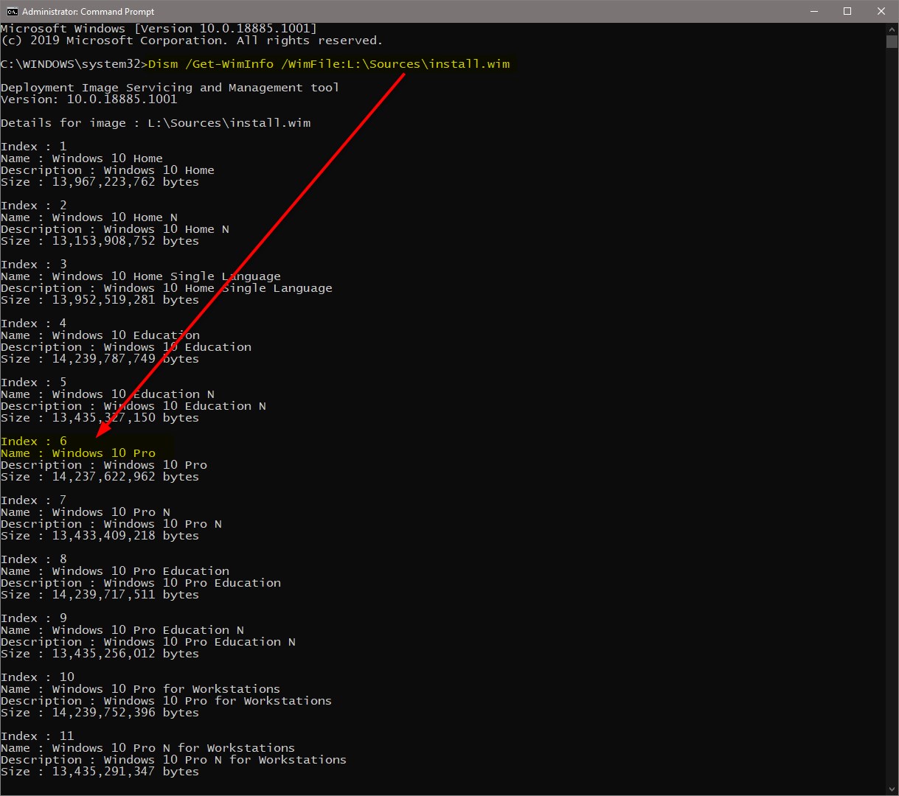Click size '13,435,256,012 bytes' line
Image resolution: width=899 pixels, height=796 pixels.
point(100,654)
